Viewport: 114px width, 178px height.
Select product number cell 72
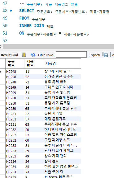tap(34, 82)
